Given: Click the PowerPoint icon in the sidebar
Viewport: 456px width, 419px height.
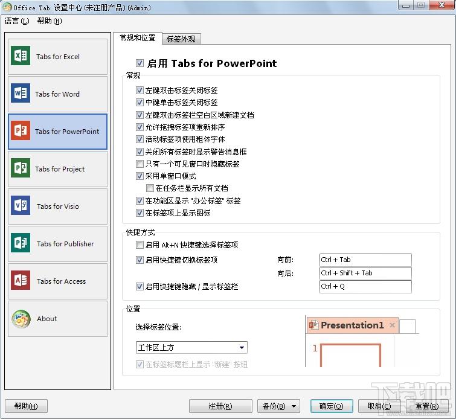Looking at the screenshot, I should pyautogui.click(x=21, y=130).
